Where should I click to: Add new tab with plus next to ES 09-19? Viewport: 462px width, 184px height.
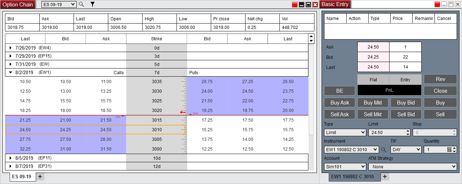pos(40,177)
